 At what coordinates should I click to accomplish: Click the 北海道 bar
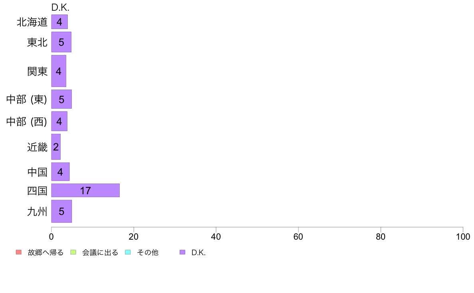(59, 22)
